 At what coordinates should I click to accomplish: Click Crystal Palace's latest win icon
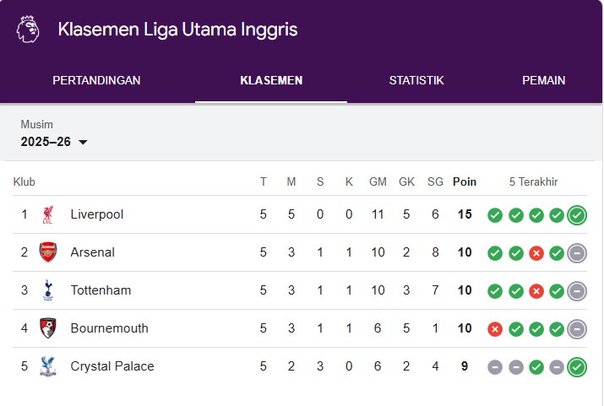577,366
